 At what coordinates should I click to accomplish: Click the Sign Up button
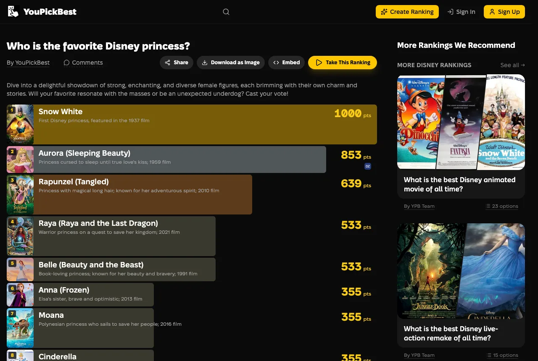pyautogui.click(x=504, y=12)
